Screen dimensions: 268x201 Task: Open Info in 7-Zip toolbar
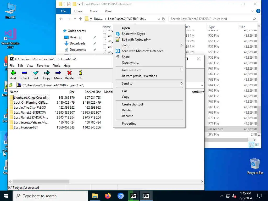[80, 75]
